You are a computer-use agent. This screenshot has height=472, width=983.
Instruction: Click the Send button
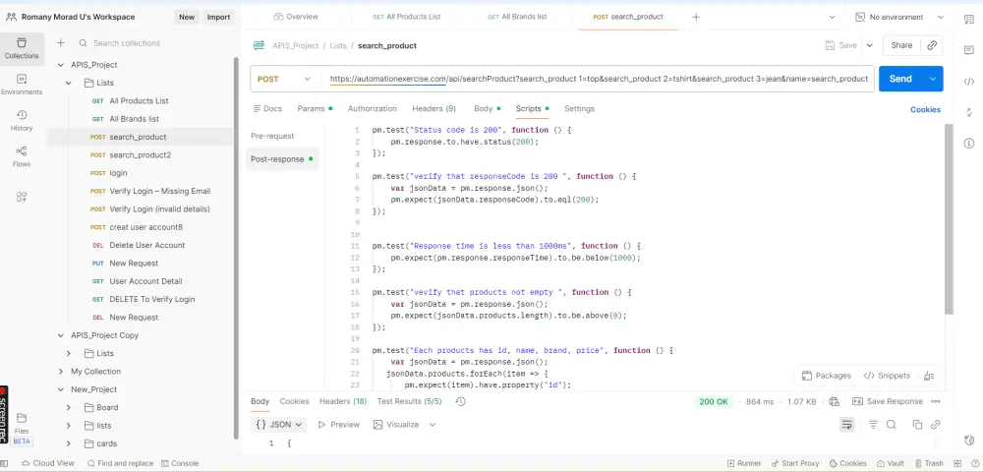[x=900, y=79]
